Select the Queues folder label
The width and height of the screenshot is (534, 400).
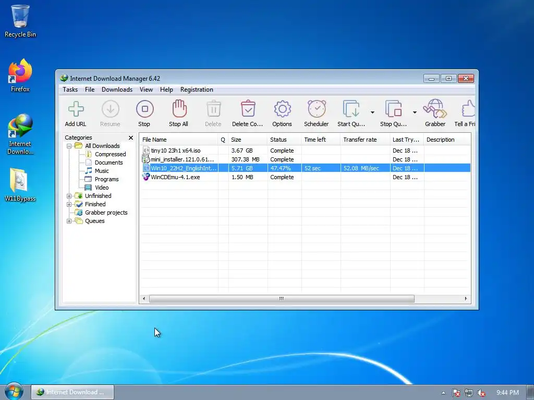pyautogui.click(x=95, y=221)
